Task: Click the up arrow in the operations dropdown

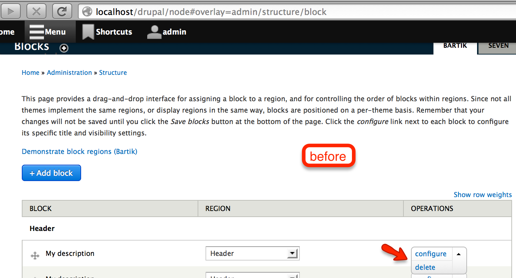Action: 458,254
